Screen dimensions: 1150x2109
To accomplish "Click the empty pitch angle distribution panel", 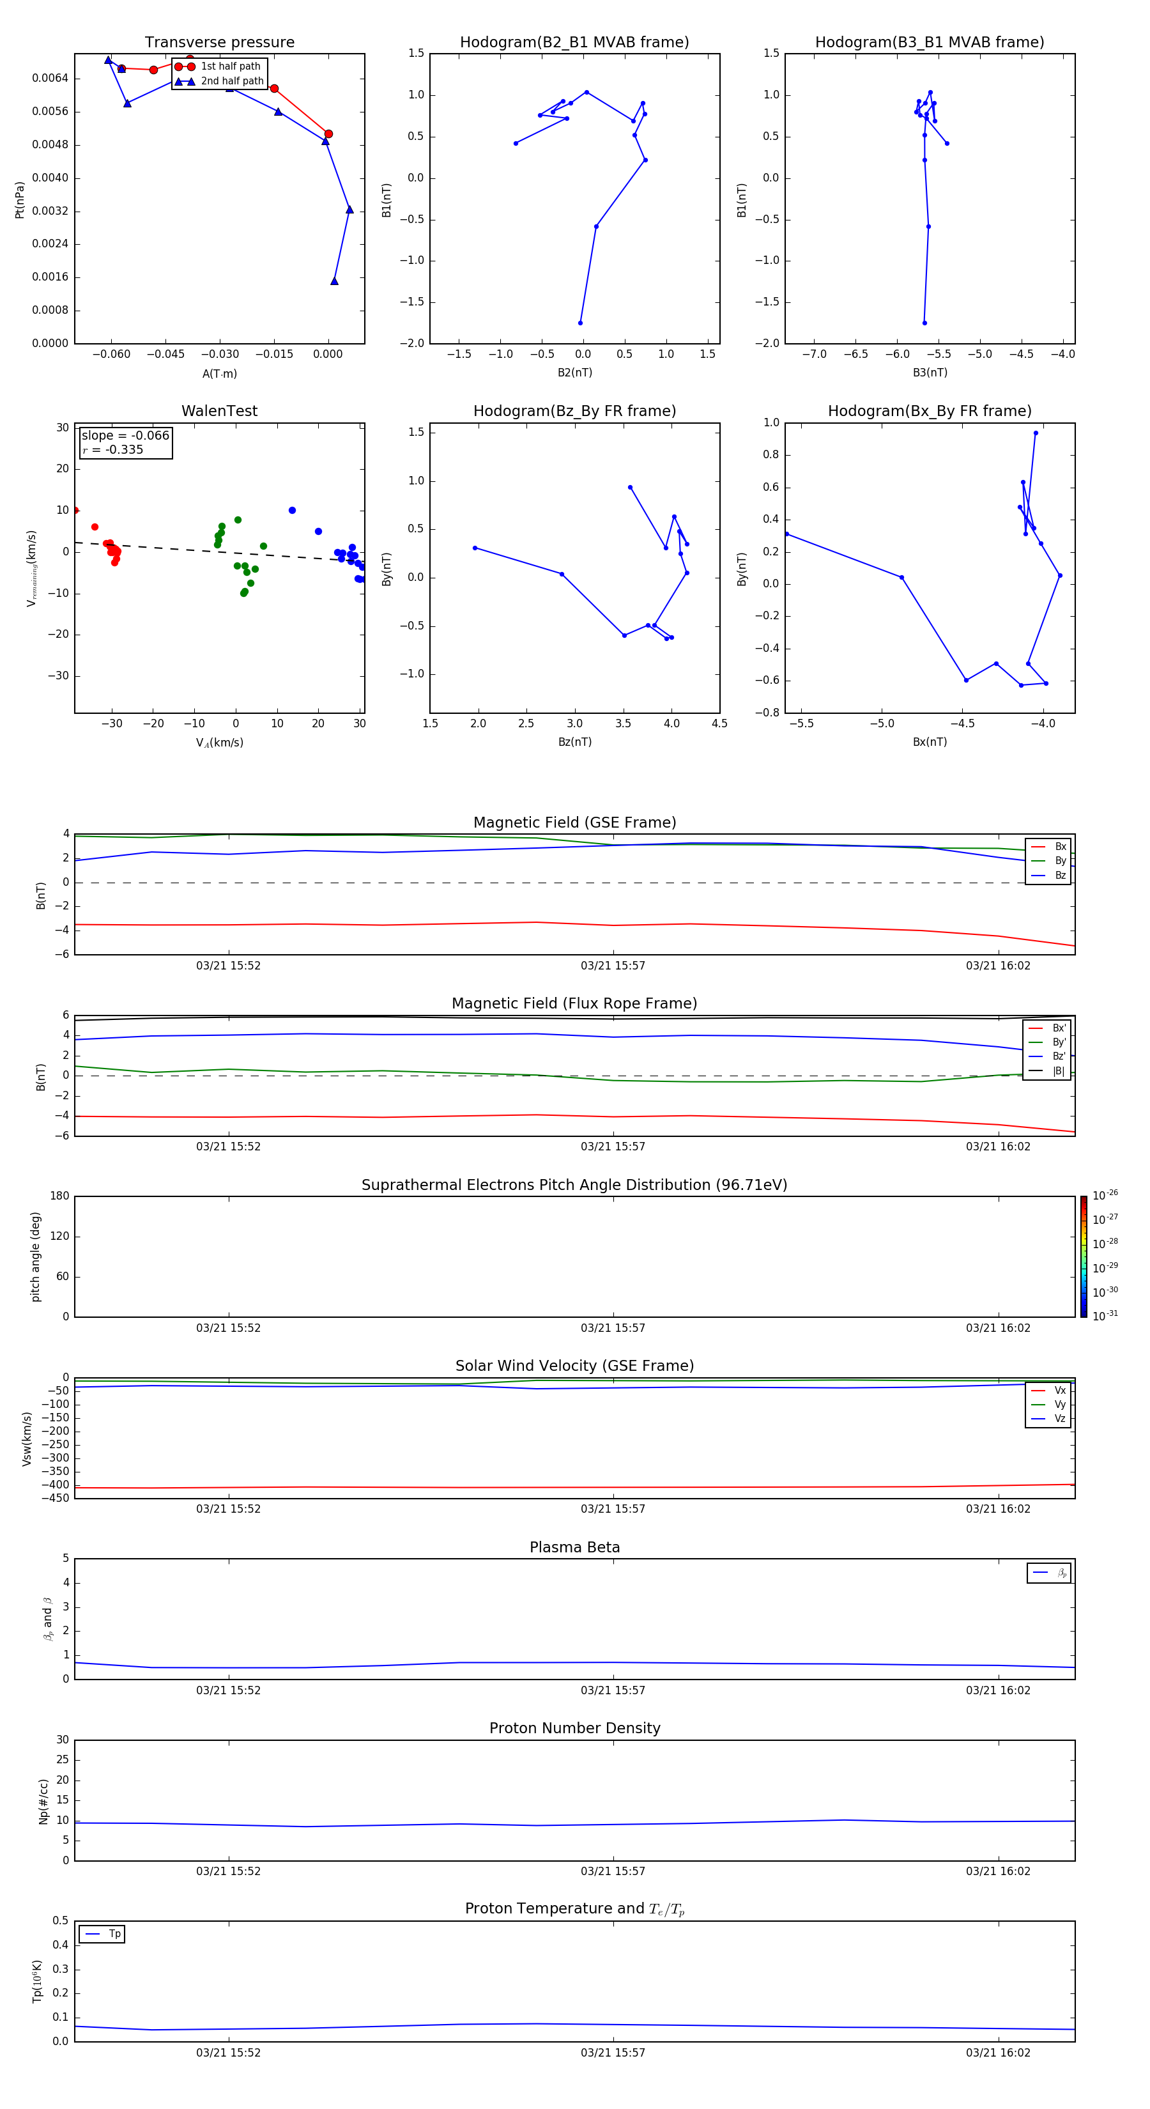I will (574, 1256).
